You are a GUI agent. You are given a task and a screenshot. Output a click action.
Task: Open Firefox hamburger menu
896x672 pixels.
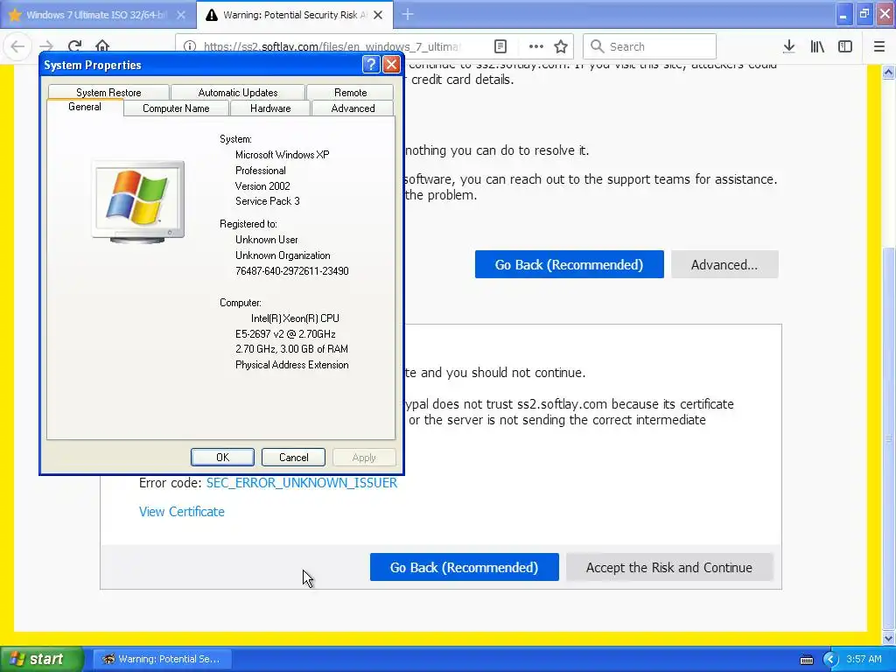pos(879,46)
